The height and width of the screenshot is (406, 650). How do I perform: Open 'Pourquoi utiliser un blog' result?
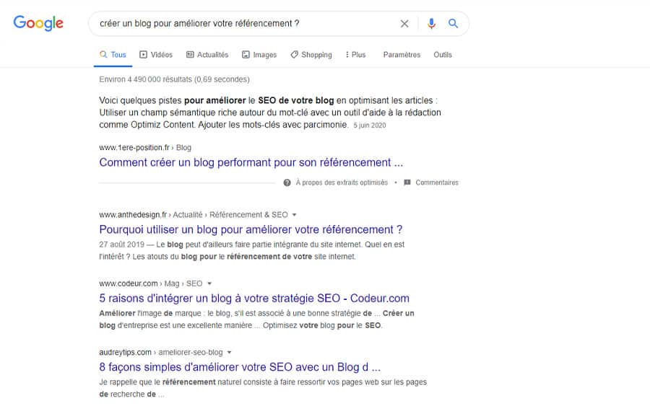click(251, 229)
